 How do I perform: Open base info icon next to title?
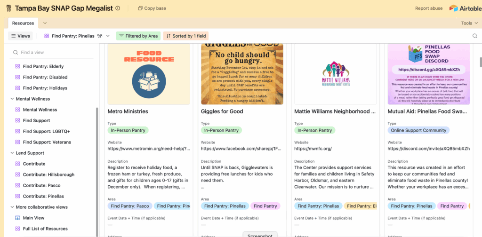(x=118, y=8)
